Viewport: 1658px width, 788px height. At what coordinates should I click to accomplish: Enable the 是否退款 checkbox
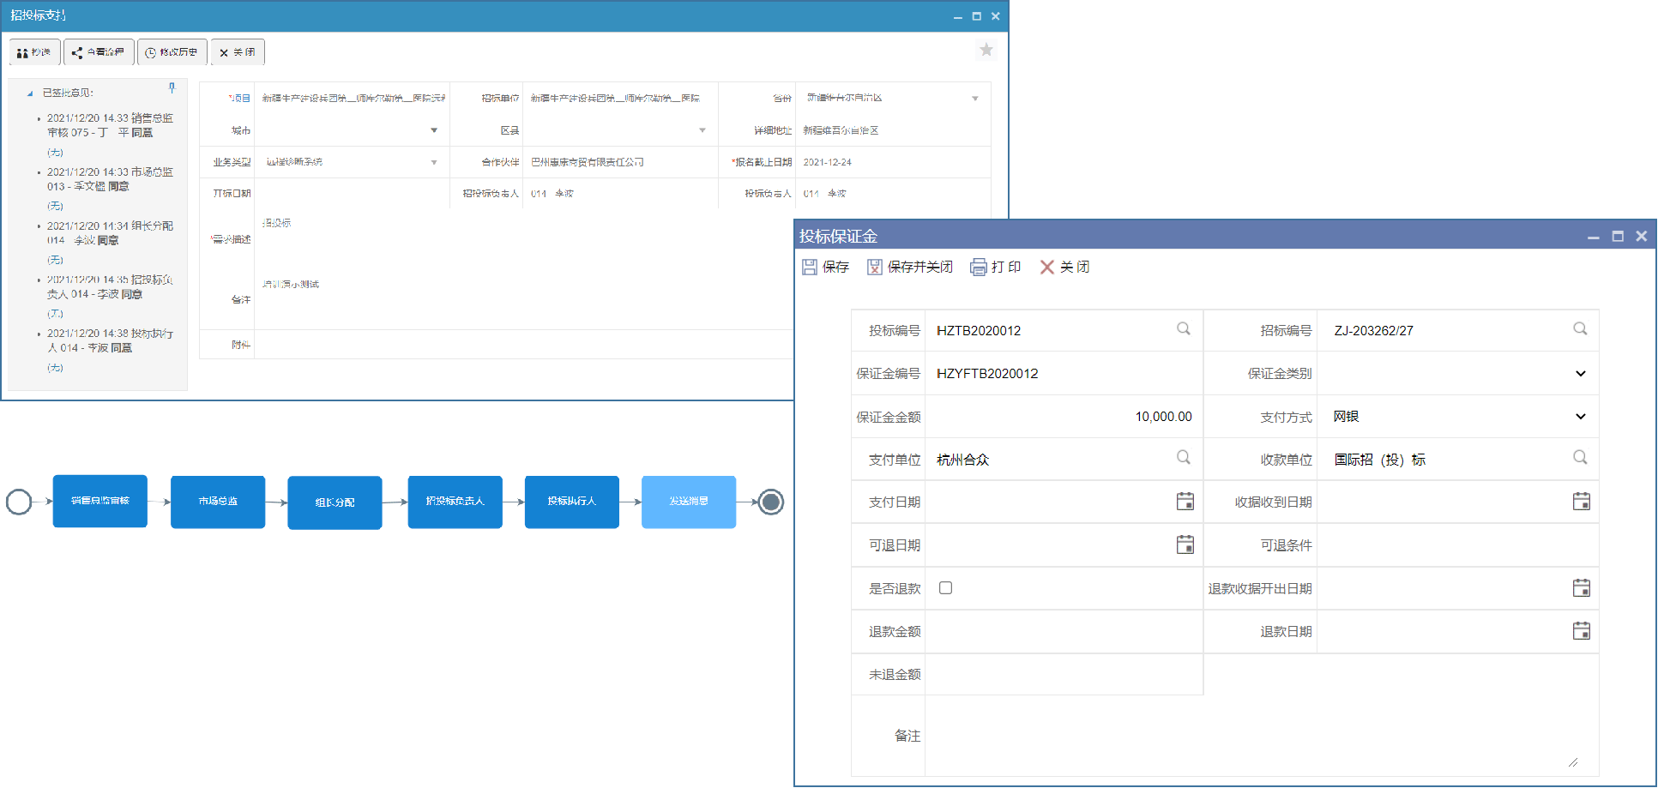945,588
